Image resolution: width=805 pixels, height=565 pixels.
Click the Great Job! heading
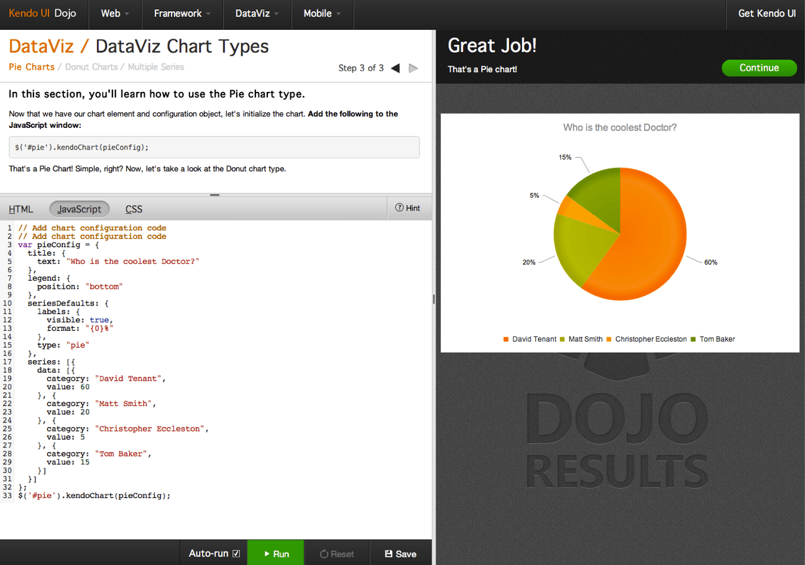[492, 45]
